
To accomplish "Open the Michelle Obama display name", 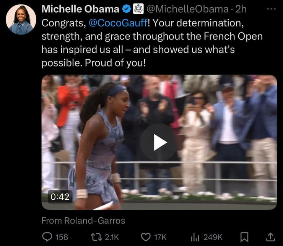I will [x=80, y=9].
